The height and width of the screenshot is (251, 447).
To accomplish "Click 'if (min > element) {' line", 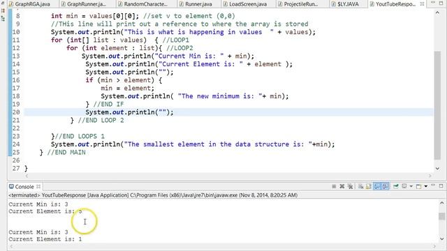I will tap(124, 80).
